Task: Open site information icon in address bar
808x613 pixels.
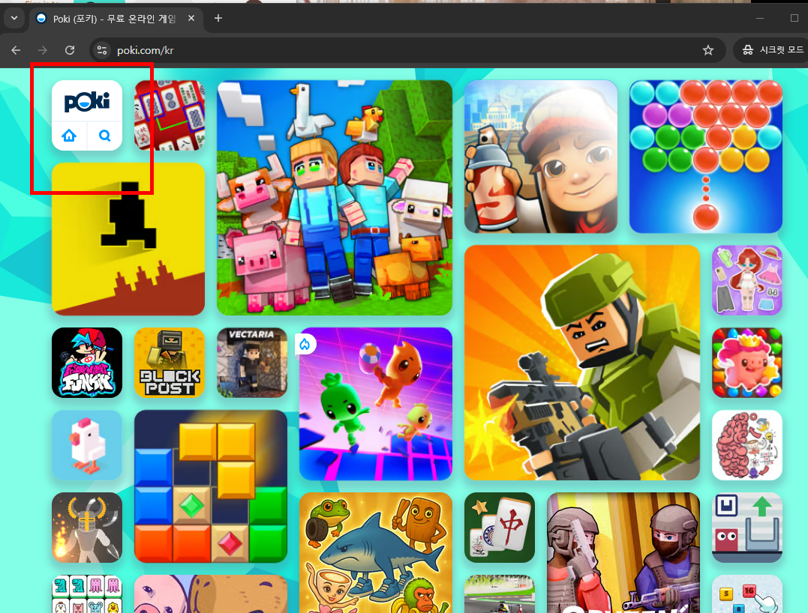Action: [x=102, y=50]
